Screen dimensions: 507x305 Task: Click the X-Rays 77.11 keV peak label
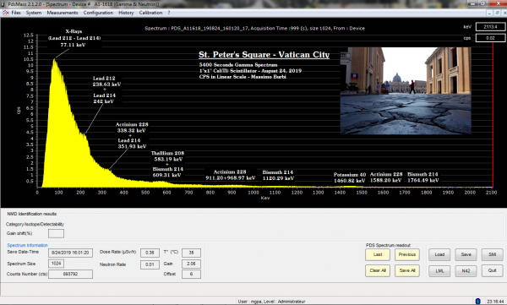pyautogui.click(x=74, y=38)
